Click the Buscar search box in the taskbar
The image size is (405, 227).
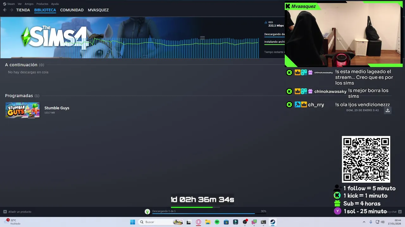[x=161, y=222]
